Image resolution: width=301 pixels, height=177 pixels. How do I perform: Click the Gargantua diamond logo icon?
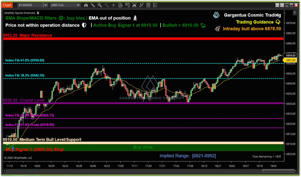tap(216, 15)
